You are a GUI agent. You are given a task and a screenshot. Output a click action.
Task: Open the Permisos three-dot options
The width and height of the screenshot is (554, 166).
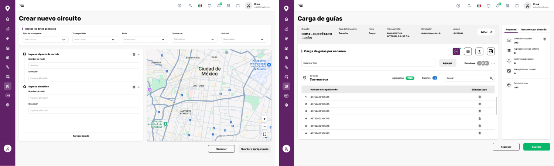point(493,63)
